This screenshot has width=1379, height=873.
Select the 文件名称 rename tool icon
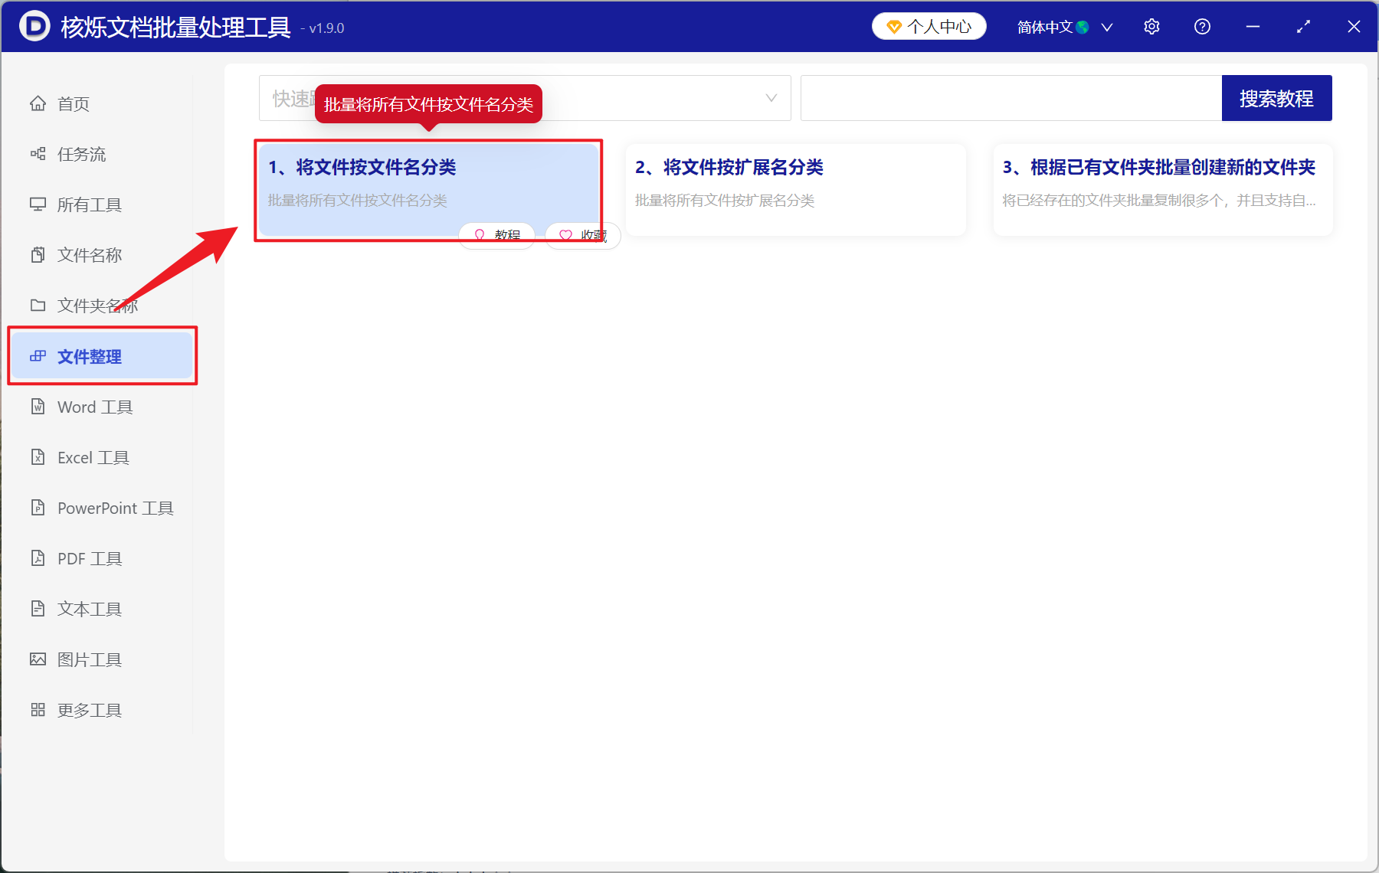(38, 254)
